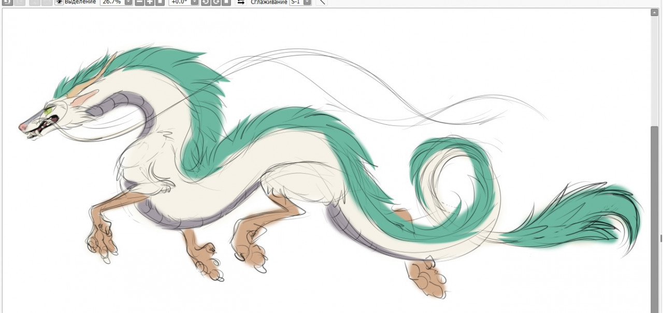Reset the canvas rotation
The image size is (663, 313).
pyautogui.click(x=226, y=2)
